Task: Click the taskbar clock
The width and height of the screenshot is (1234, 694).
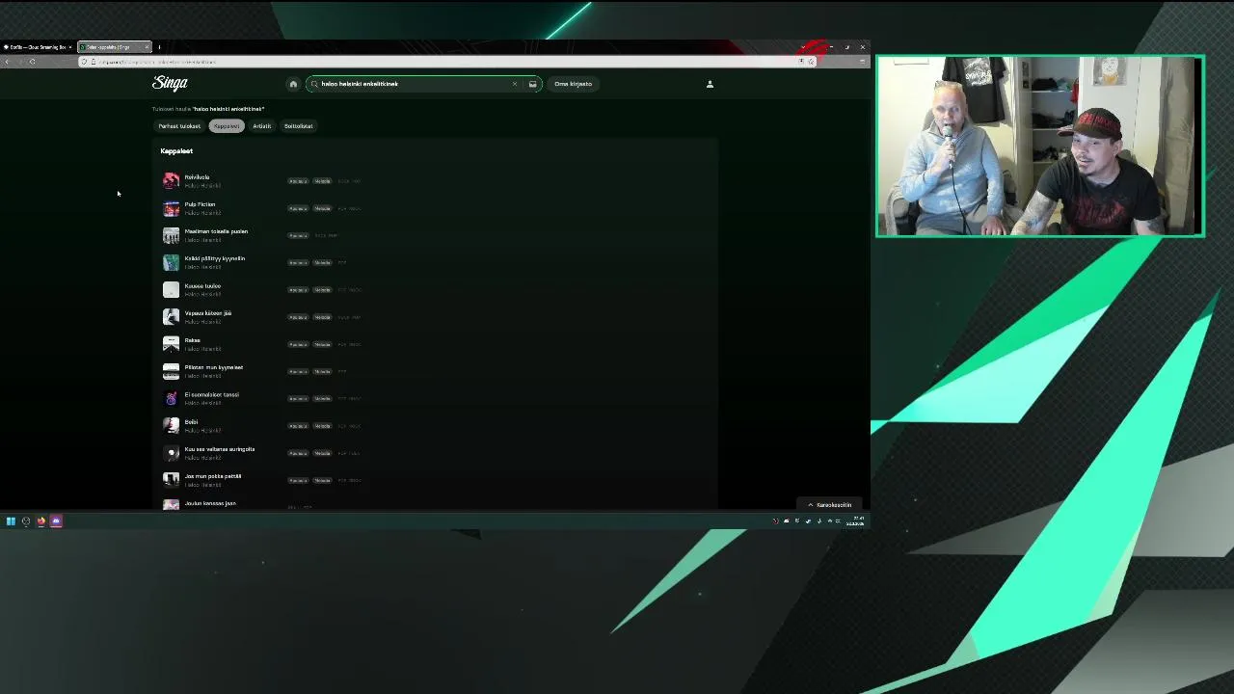Action: [855, 521]
